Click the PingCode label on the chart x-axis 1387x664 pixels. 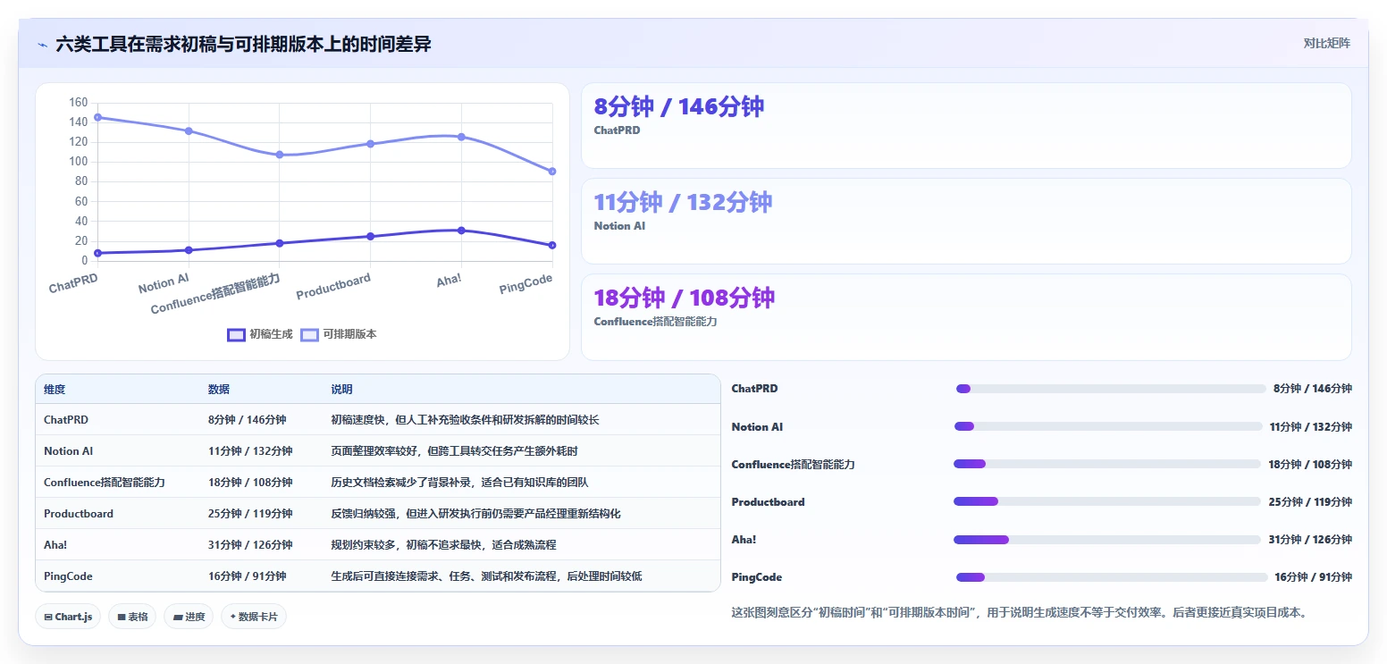pyautogui.click(x=525, y=284)
